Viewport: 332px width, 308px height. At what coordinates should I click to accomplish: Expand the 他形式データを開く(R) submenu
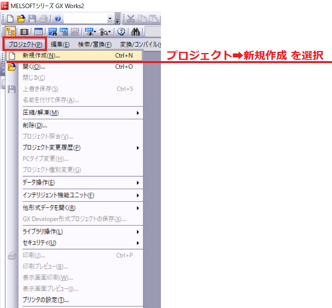tap(74, 208)
